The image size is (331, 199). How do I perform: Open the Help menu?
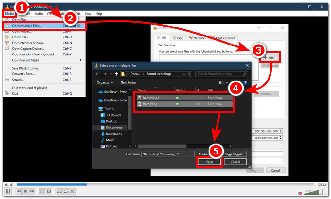tap(98, 14)
